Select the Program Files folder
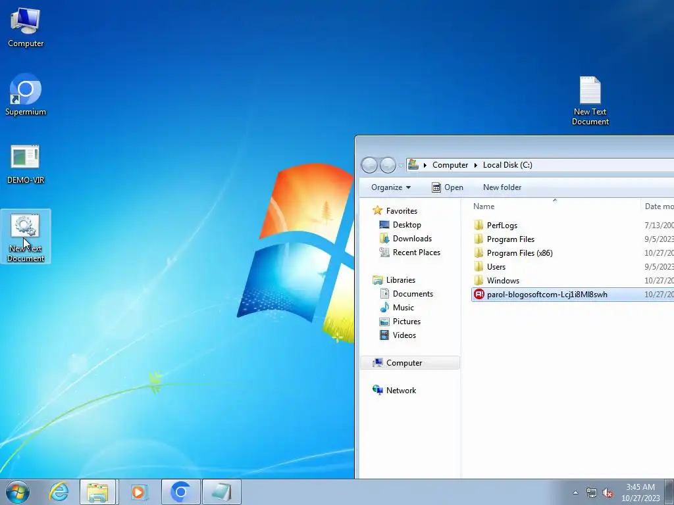This screenshot has height=505, width=674. pos(511,239)
